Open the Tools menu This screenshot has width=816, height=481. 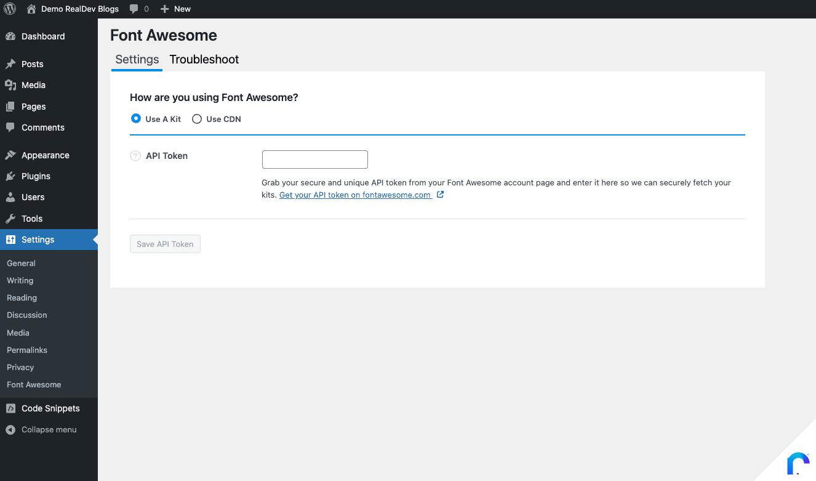pyautogui.click(x=49, y=219)
